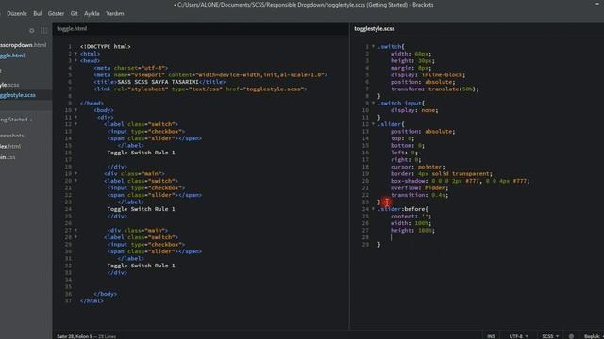Click the linting status circle in status bar
Image resolution: width=604 pixels, height=339 pixels.
click(571, 336)
